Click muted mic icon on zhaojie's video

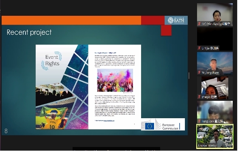coord(199,97)
